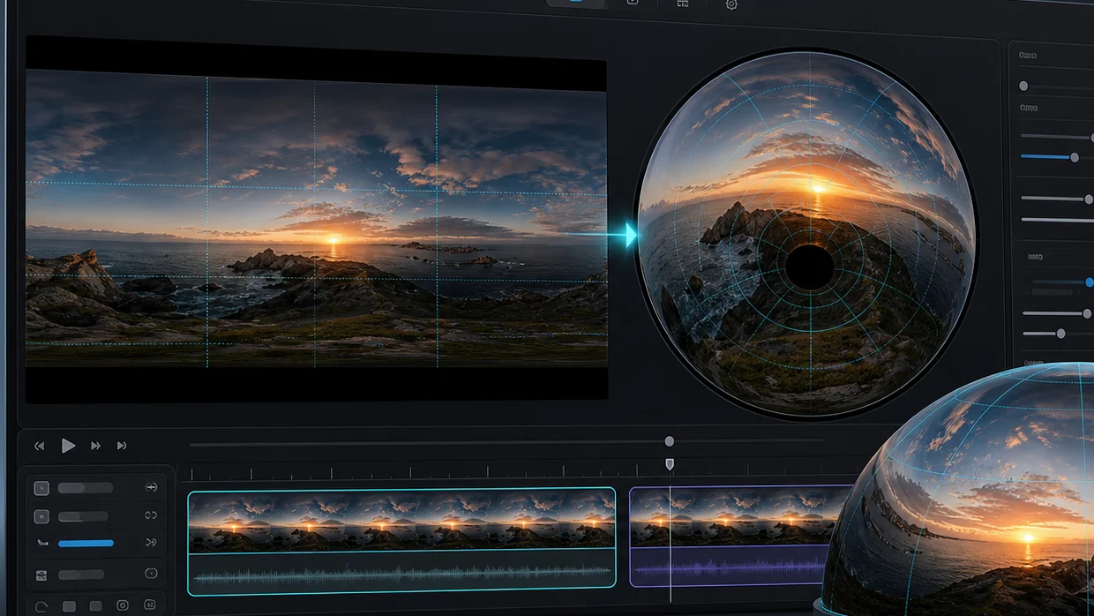
Task: Click the third track's camera-like icon
Action: (42, 543)
